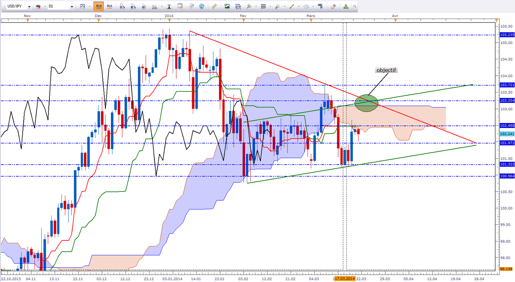The height and width of the screenshot is (282, 515).
Task: Click the 22.10.2013 date on time axis
Action: (x=12, y=278)
